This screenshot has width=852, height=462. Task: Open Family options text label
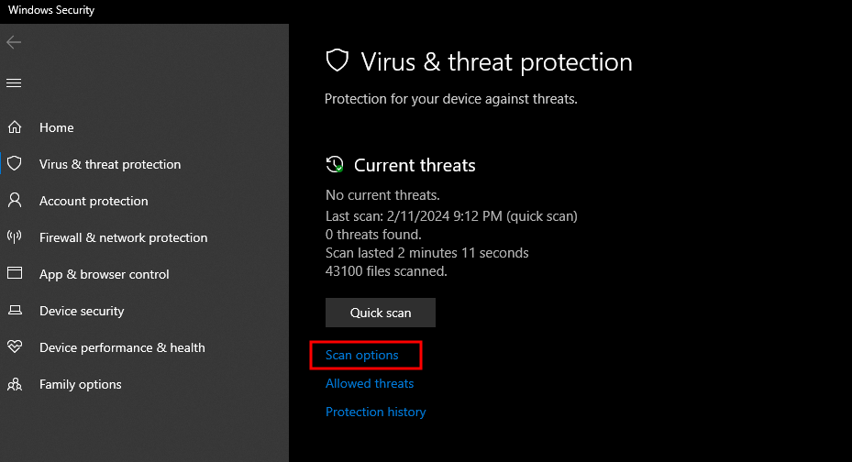point(81,384)
